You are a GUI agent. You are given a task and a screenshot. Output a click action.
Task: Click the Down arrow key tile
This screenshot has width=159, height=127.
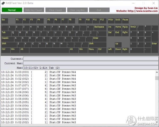pyautogui.click(x=118, y=50)
